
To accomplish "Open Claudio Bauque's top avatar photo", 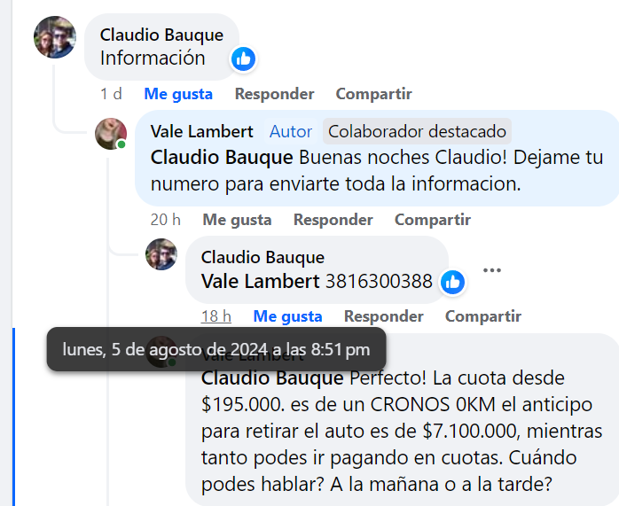I will tap(55, 37).
